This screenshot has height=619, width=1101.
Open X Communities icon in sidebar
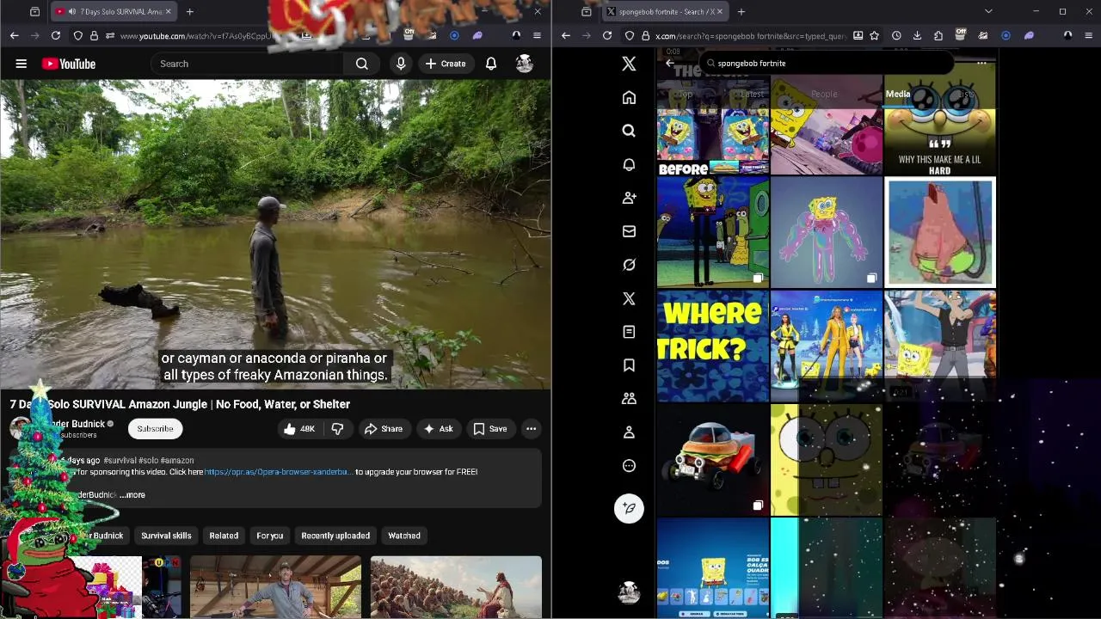tap(629, 399)
